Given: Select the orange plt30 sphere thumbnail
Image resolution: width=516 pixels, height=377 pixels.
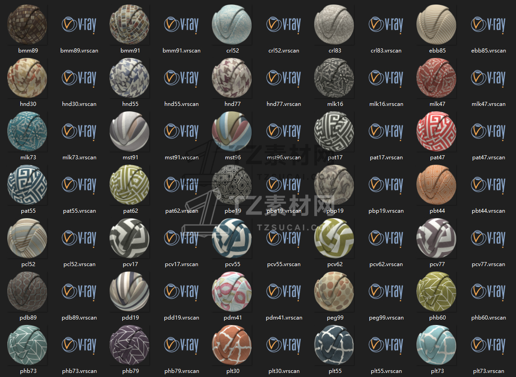Looking at the screenshot, I should [232, 345].
